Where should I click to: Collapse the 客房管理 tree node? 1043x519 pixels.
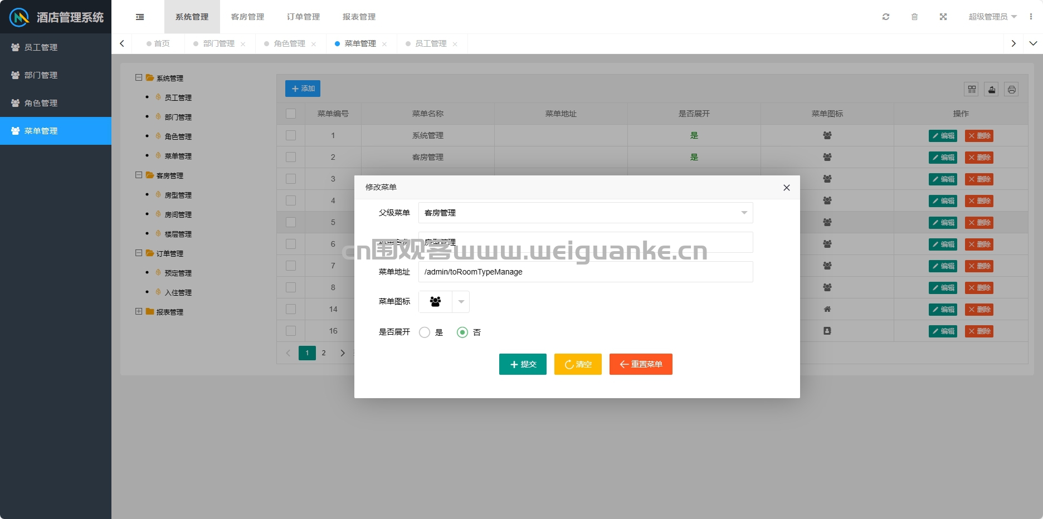[139, 175]
